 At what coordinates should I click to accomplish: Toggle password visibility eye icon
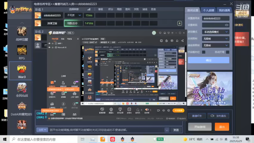tap(227, 25)
